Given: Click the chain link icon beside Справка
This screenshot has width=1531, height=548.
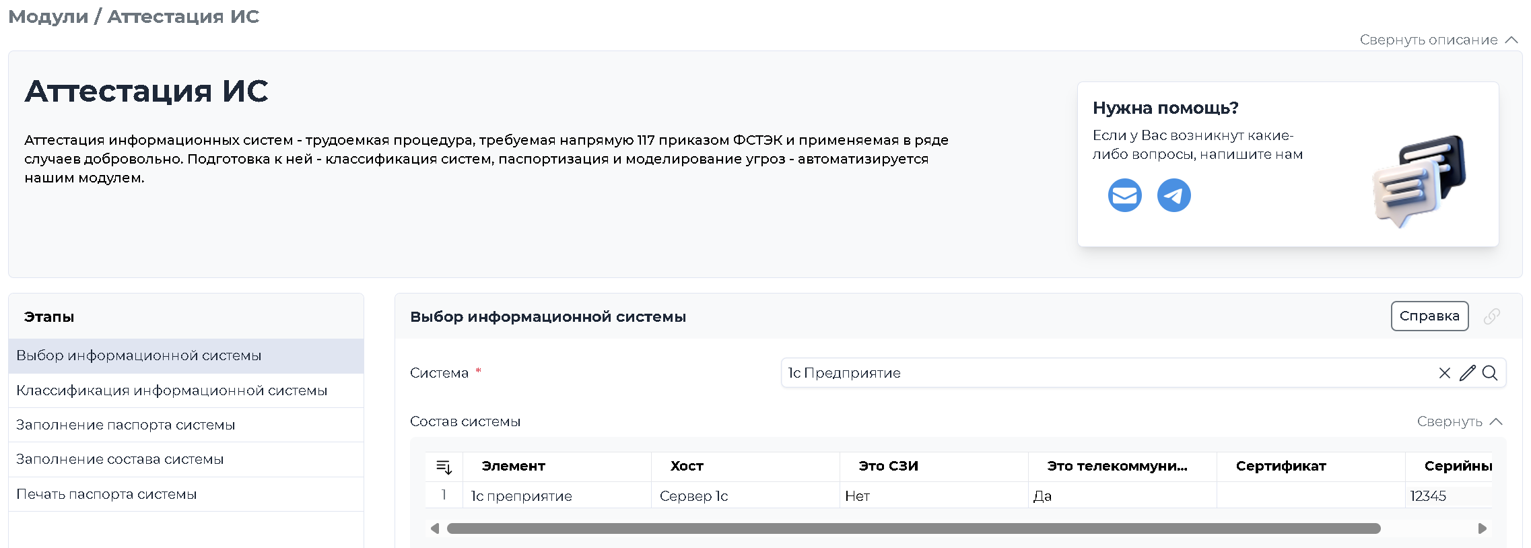Looking at the screenshot, I should [1492, 316].
